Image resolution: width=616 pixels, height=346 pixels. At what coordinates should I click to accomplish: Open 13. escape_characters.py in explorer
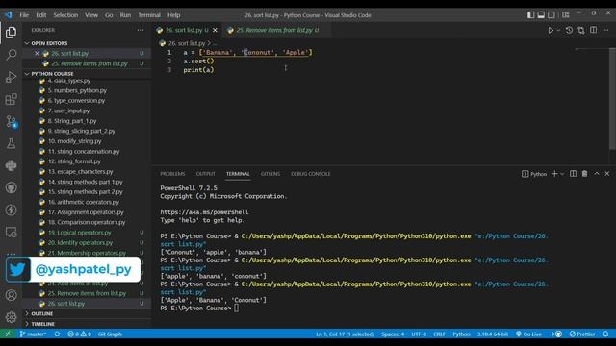81,172
